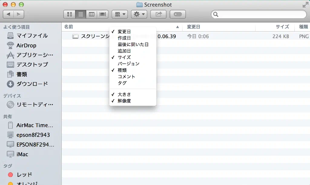Viewport: 310px width, 185px height.
Task: Open the arrange items dropdown
Action: click(x=120, y=14)
